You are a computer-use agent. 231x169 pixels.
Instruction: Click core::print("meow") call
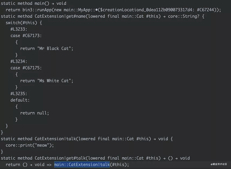[x=30, y=145]
